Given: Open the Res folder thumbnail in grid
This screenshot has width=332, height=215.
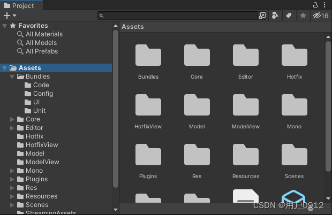Looking at the screenshot, I should point(197,155).
